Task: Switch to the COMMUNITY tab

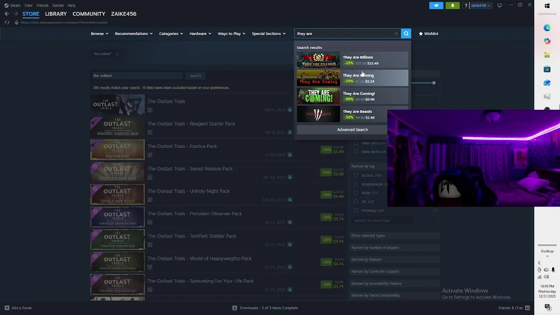Action: pos(89,14)
